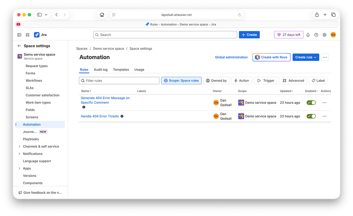Open the Safari sidebar options chevron
Screen dimensions: 353x216
point(46,15)
